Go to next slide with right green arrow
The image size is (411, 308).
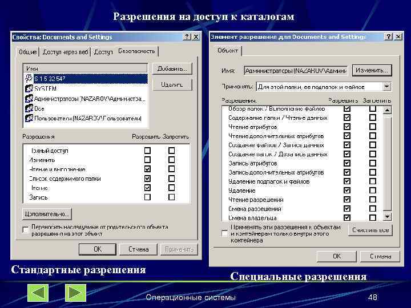click(x=75, y=293)
